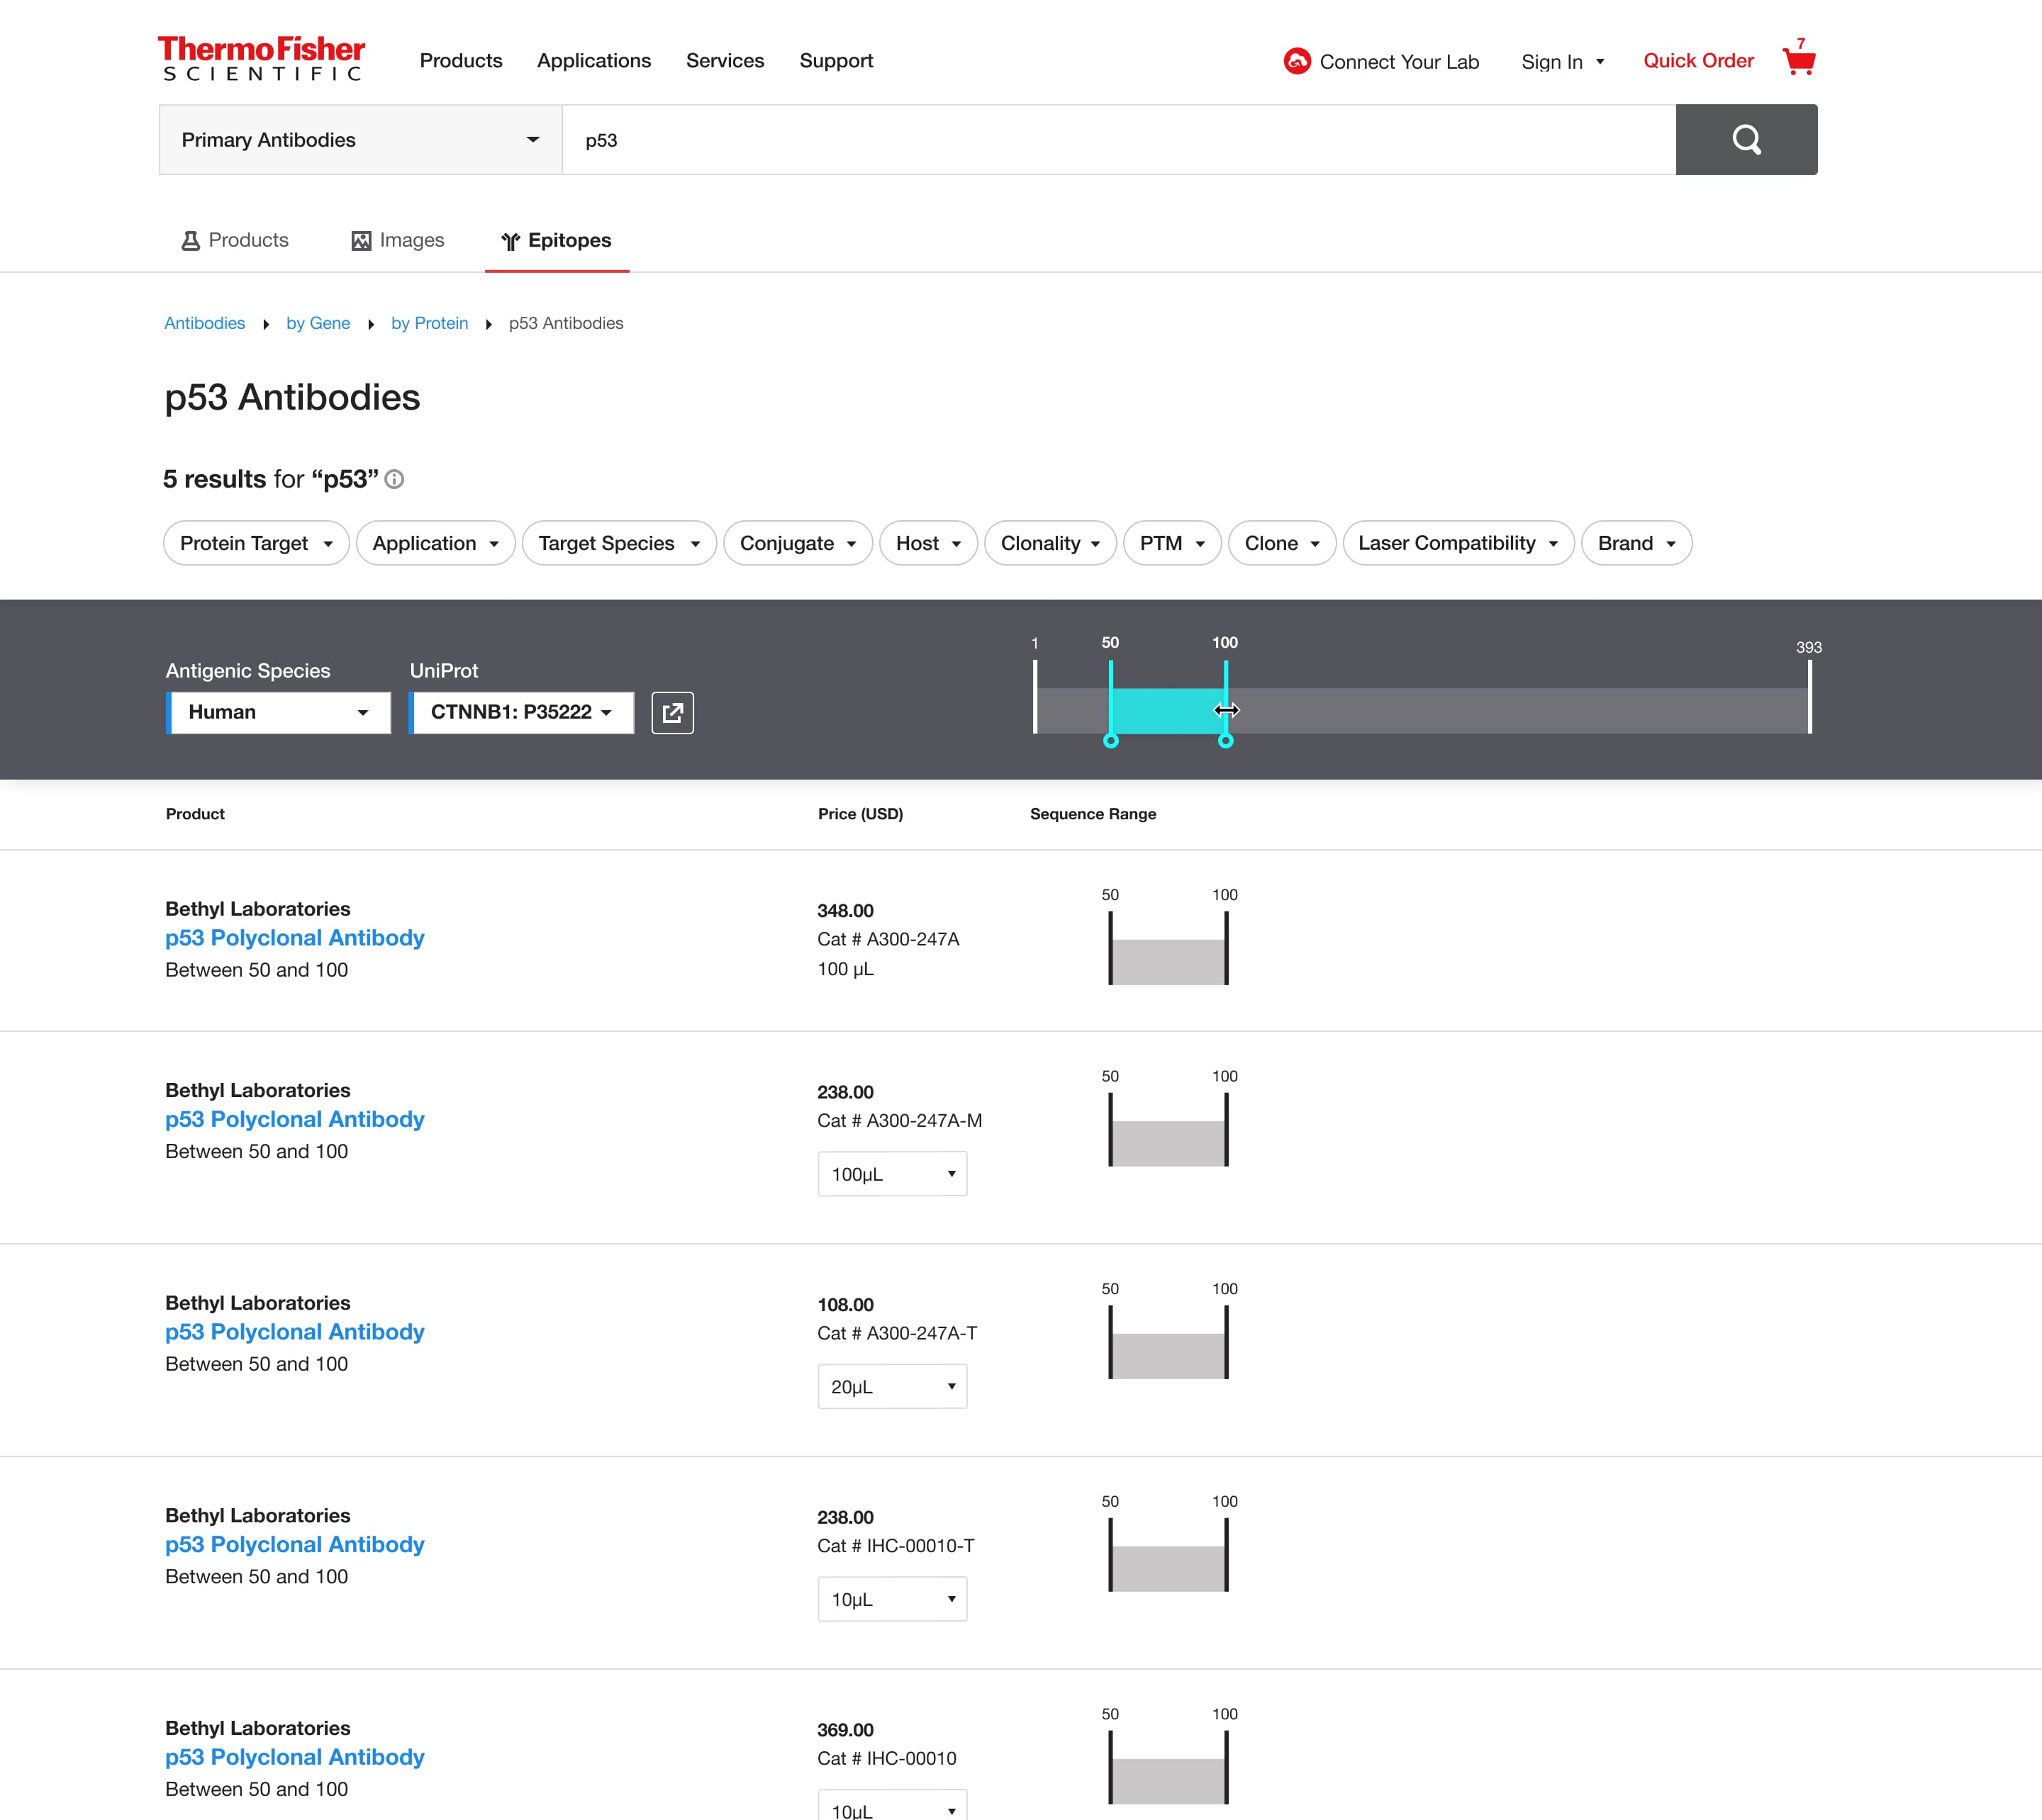
Task: Open the Support navigation menu
Action: coord(837,61)
